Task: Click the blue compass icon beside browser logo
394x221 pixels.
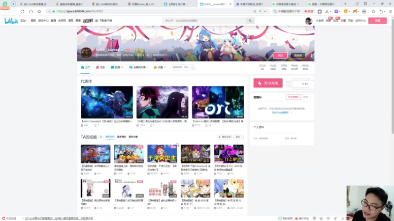Action: tap(13, 4)
